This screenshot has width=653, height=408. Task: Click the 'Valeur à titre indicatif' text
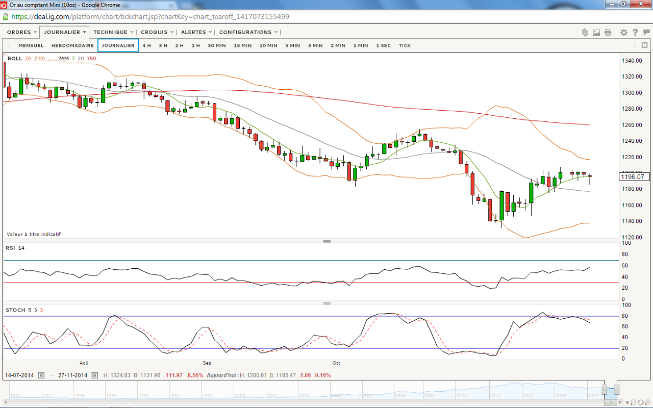[34, 234]
